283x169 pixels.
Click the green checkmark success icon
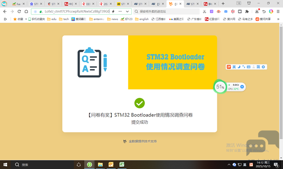pyautogui.click(x=140, y=103)
